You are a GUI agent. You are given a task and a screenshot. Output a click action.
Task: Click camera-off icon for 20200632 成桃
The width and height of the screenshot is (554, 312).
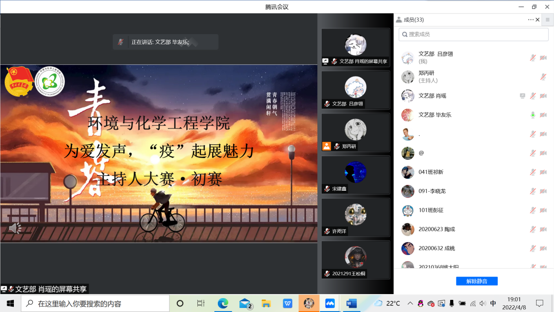(x=543, y=248)
